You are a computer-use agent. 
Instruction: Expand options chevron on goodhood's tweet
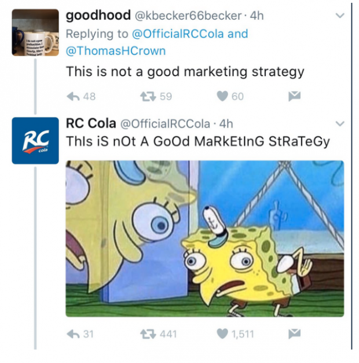click(340, 16)
